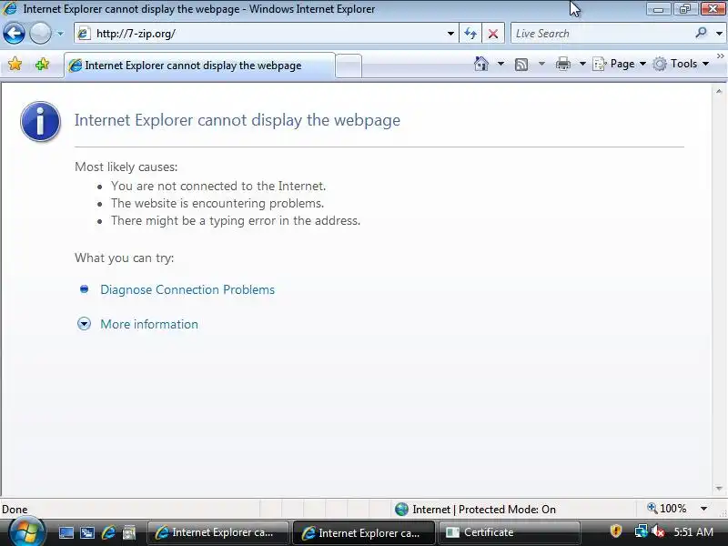The height and width of the screenshot is (546, 728).
Task: Expand the Print options dropdown arrow
Action: coord(582,64)
